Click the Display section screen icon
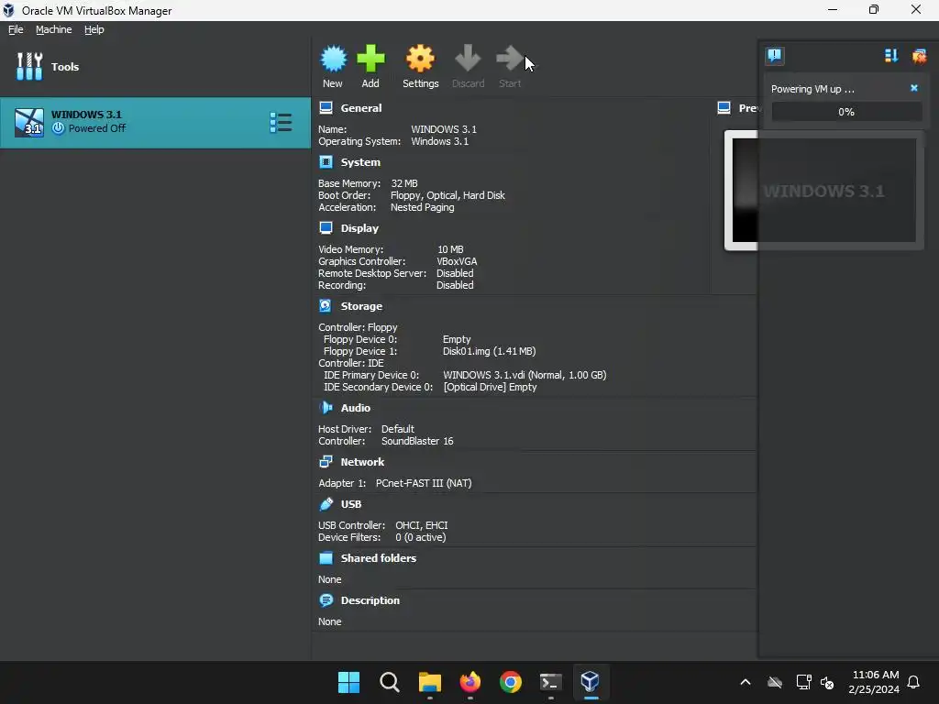 pyautogui.click(x=326, y=228)
